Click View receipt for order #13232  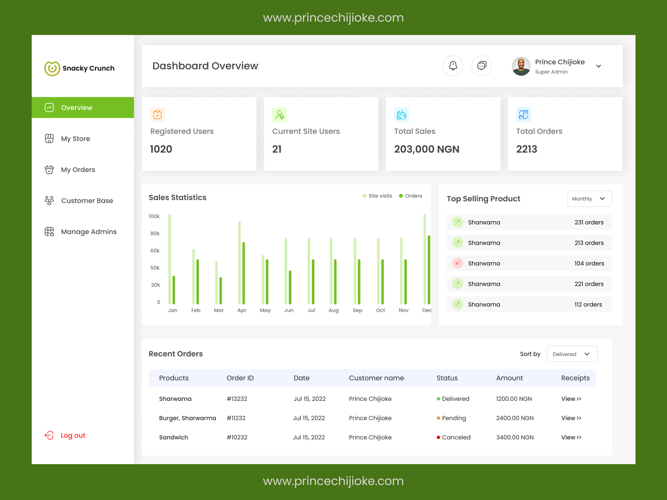571,399
